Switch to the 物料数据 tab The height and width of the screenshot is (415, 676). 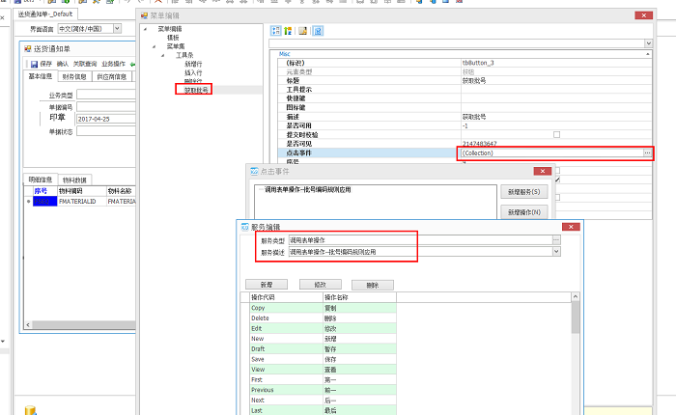[x=74, y=180]
